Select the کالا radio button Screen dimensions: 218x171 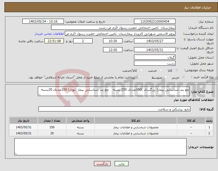(177, 70)
